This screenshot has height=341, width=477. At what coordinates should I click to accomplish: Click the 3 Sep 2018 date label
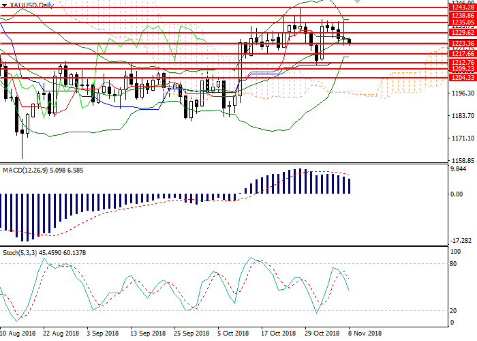tap(102, 333)
